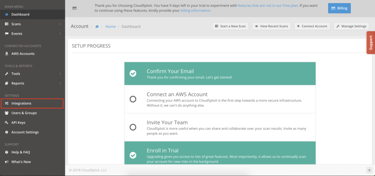Click the Confirm Your Email checkmark
The height and width of the screenshot is (176, 375).
tap(133, 74)
